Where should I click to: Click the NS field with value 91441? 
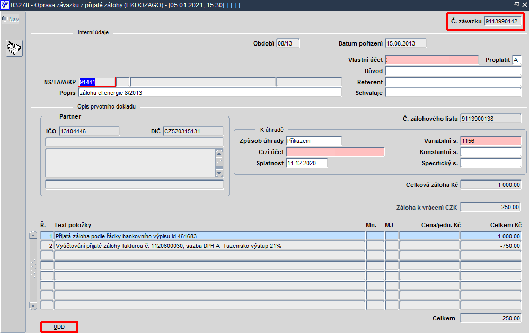coord(97,82)
